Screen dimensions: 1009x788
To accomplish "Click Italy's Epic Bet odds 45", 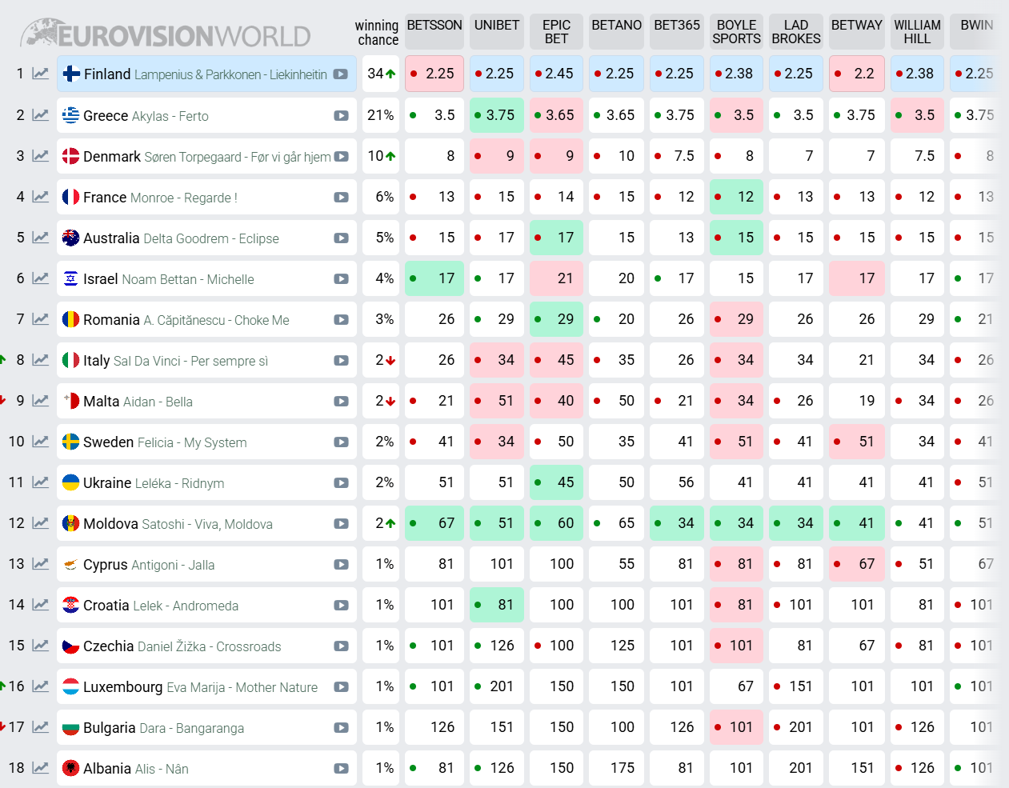I will click(556, 360).
